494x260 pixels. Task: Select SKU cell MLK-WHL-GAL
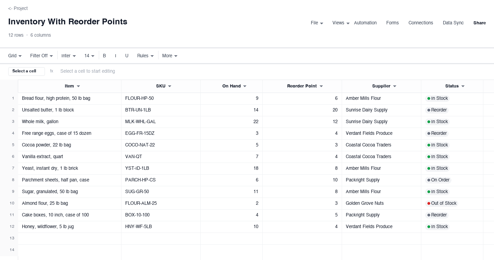click(x=161, y=122)
